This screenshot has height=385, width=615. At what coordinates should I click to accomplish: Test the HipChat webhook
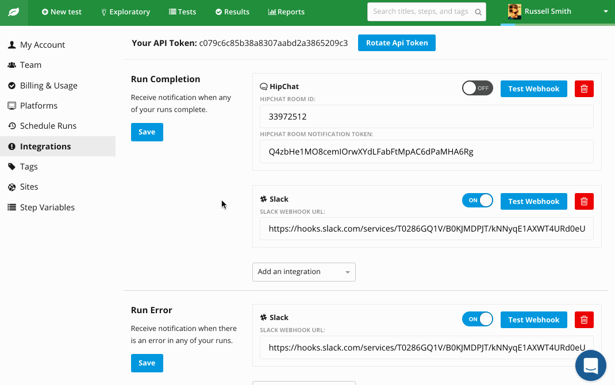tap(533, 88)
